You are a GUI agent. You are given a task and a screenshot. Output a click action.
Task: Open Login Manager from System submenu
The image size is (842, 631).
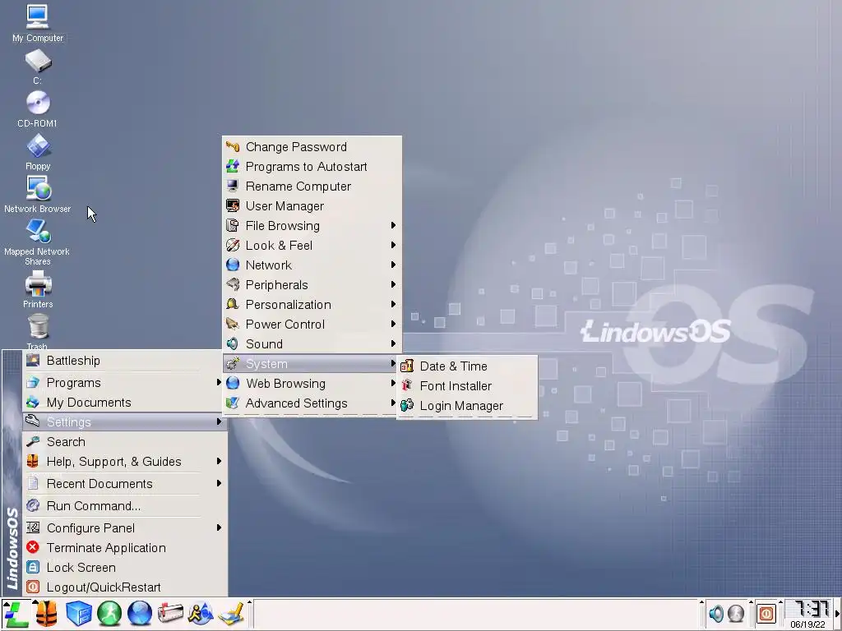point(467,406)
